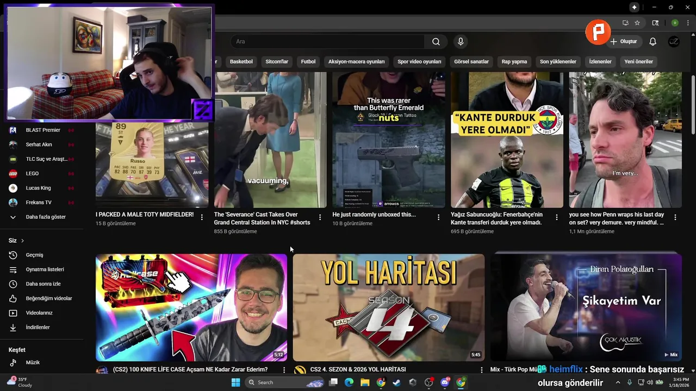Viewport: 696px width, 391px height.
Task: Open the knife case opening video thumbnail
Action: [x=191, y=307]
